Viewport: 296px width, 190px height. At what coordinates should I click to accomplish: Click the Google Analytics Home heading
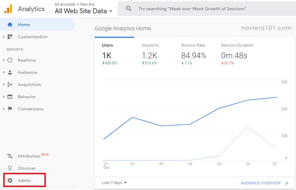(123, 29)
